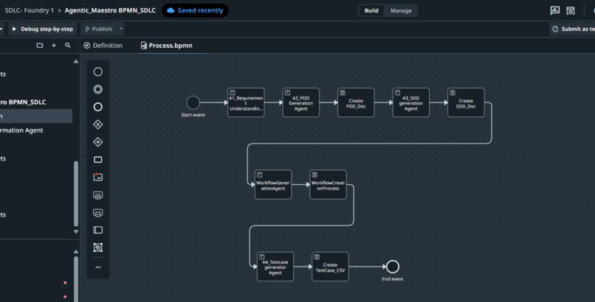The image size is (595, 302).
Task: Click agent icon on A1_Requirement task
Action: pos(233,93)
